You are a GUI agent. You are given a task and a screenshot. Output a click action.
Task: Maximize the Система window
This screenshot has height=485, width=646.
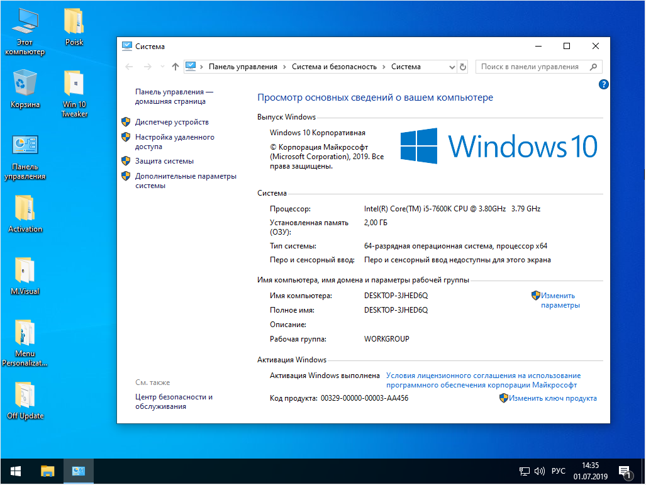[x=567, y=46]
